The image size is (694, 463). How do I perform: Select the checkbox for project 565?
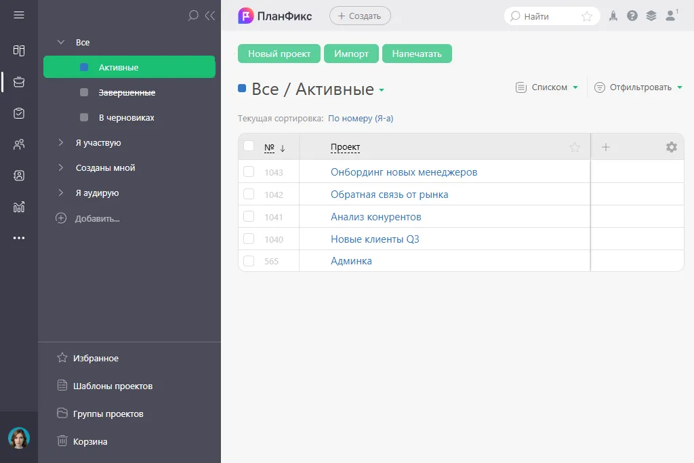[249, 261]
